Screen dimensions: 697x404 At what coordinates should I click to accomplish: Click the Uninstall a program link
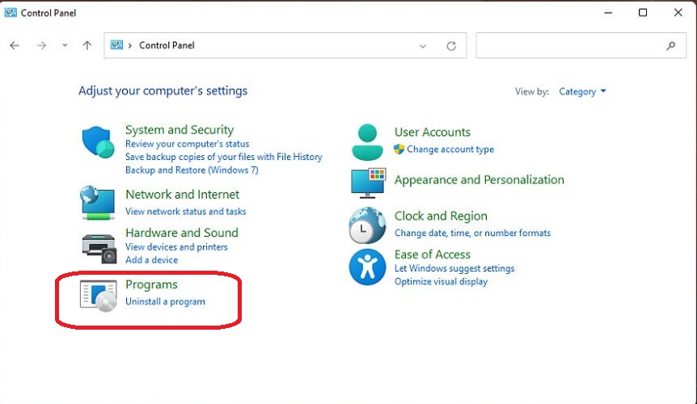pos(165,301)
